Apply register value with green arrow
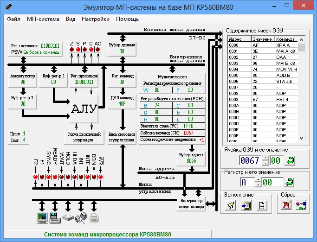This screenshot has height=242, width=317. [x=289, y=182]
